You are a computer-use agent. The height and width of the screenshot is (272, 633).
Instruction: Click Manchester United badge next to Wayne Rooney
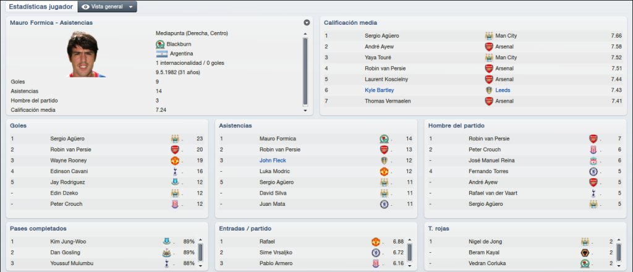coord(175,160)
